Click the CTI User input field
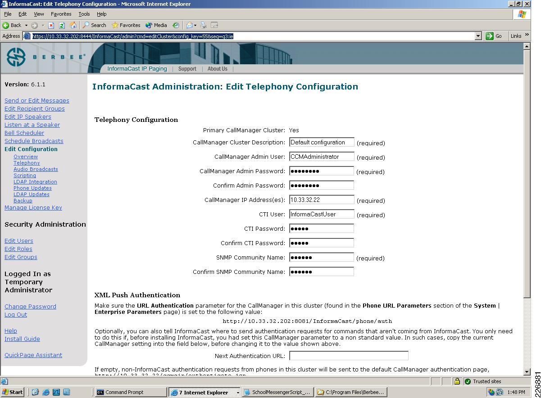Image resolution: width=541 pixels, height=398 pixels. [322, 215]
